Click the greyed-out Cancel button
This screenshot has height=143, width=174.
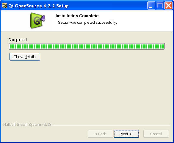click(x=156, y=134)
